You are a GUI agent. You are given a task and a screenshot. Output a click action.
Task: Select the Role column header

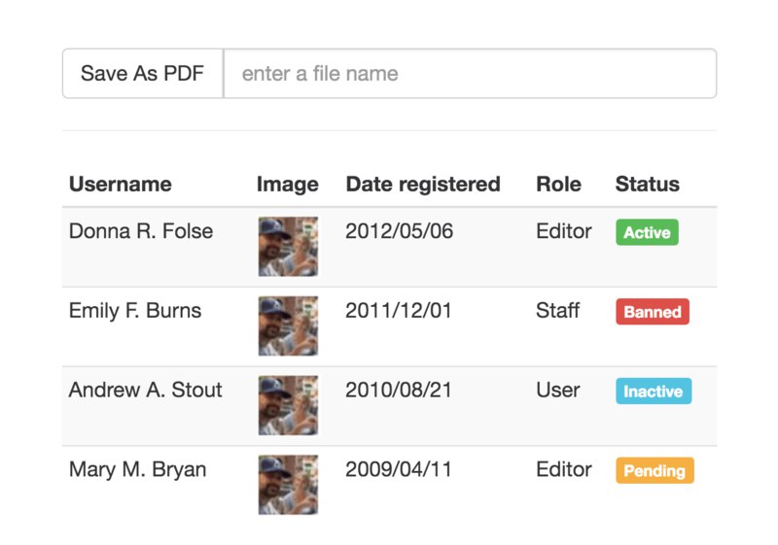(x=558, y=185)
